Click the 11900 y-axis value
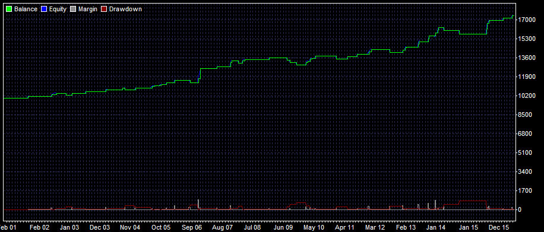544x232 pixels. 526,77
